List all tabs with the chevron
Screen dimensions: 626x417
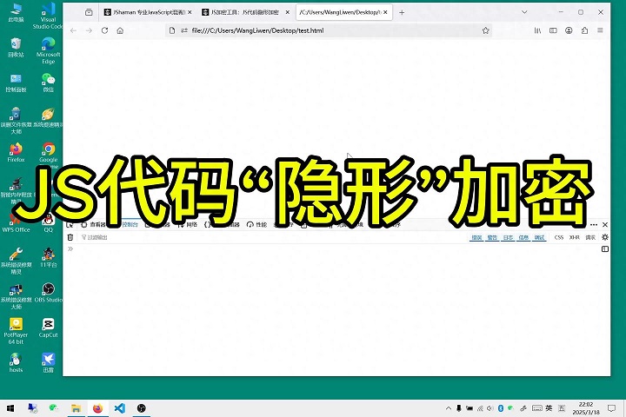(x=524, y=12)
